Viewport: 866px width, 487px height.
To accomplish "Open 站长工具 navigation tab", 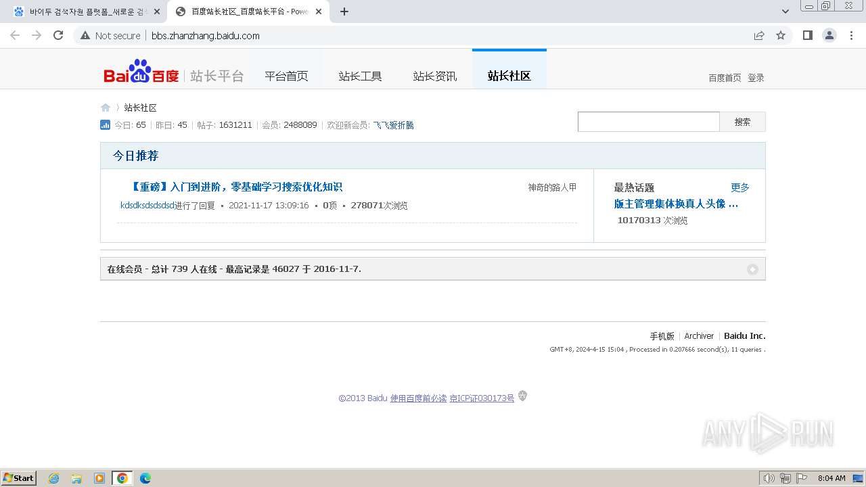I will (x=361, y=76).
